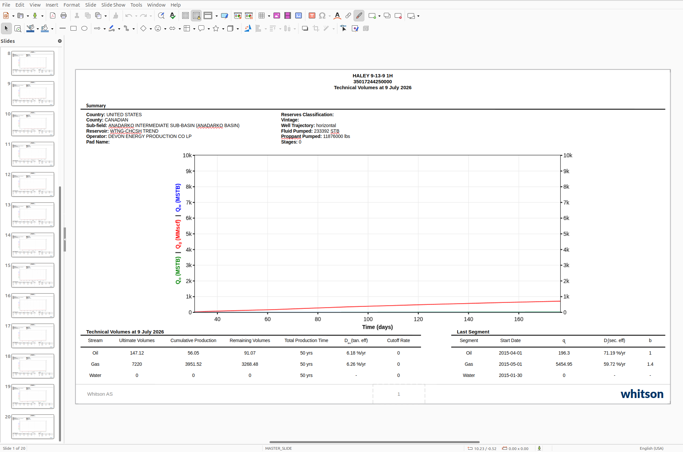Open the Paste special dropdown arrow
Viewport: 683px width, 452px height.
point(105,16)
